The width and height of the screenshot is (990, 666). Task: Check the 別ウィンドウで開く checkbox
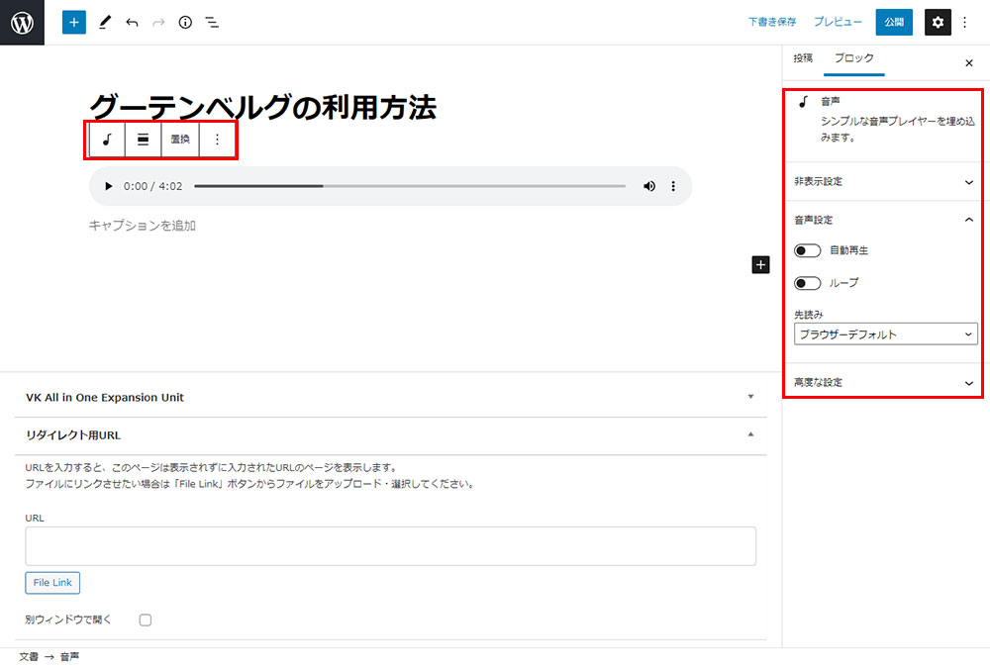[x=146, y=619]
